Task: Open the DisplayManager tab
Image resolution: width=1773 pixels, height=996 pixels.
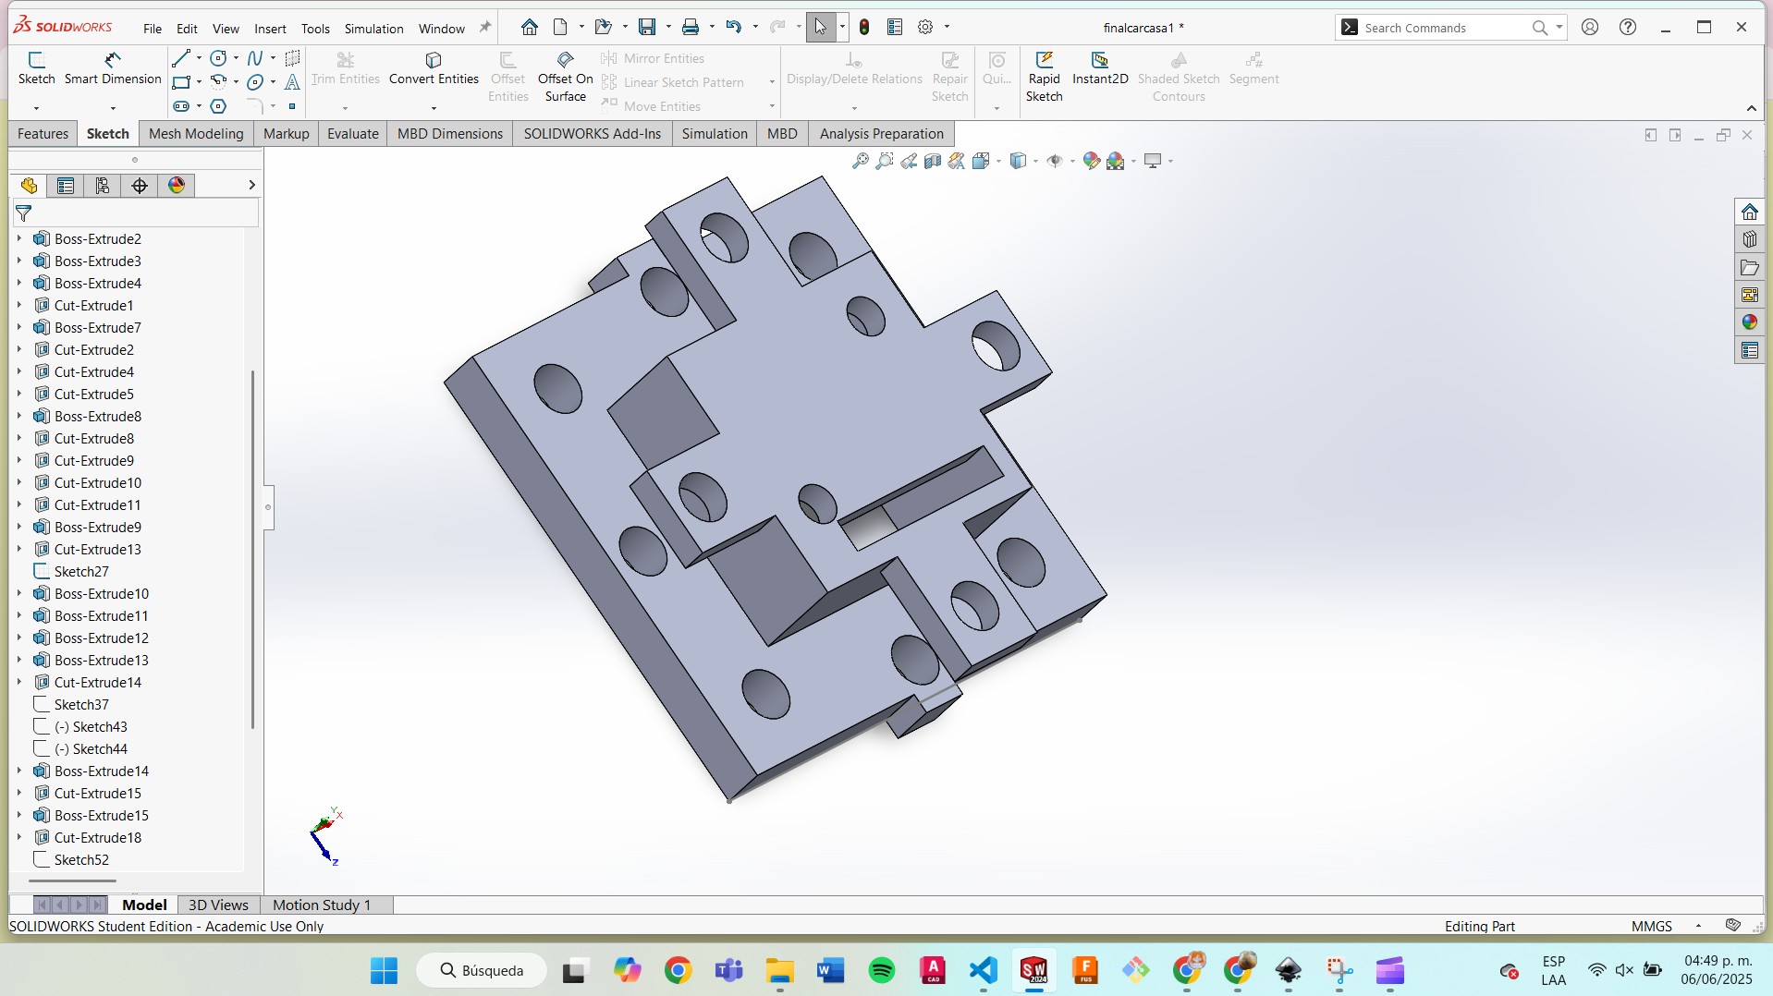Action: [177, 186]
